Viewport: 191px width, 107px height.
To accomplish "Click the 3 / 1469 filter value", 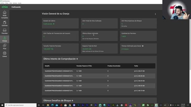I will (79, 71).
